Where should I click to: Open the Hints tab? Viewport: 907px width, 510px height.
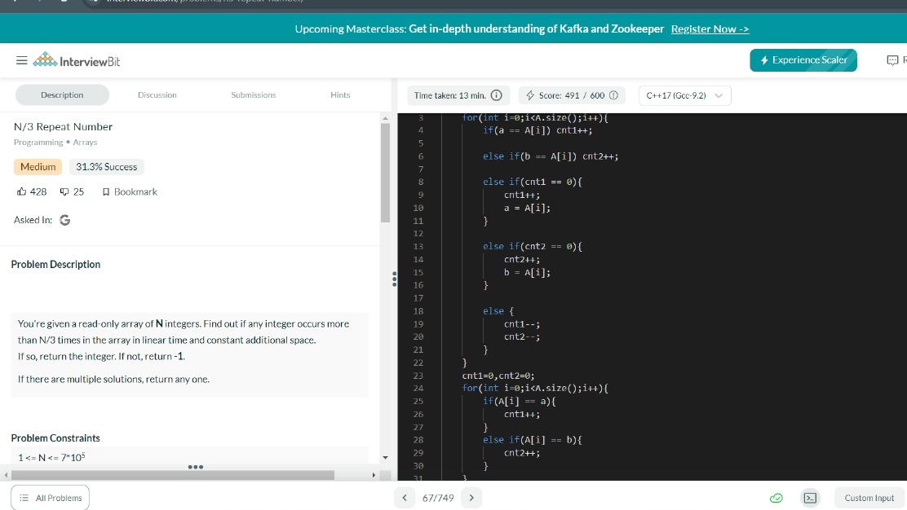tap(340, 95)
